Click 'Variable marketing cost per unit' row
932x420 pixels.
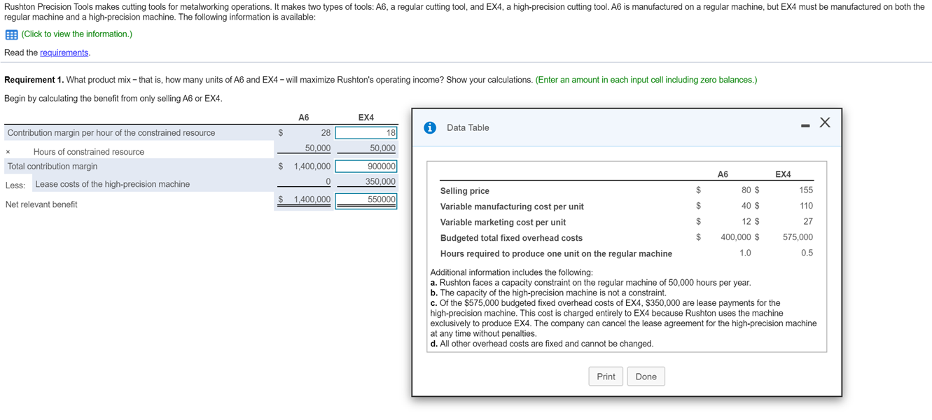(x=503, y=223)
